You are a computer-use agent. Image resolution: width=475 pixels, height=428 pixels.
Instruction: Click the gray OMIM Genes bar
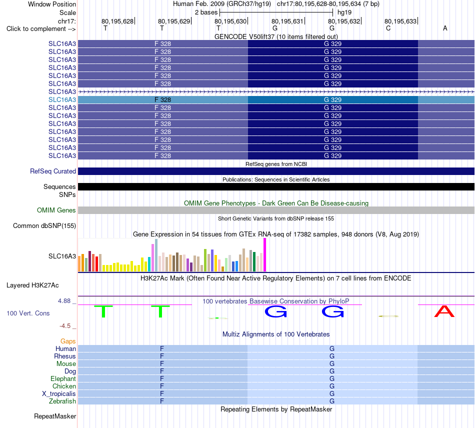click(x=276, y=210)
